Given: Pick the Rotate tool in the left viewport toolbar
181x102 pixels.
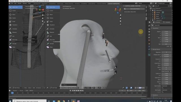Looking at the screenshot, I should tap(15, 18).
